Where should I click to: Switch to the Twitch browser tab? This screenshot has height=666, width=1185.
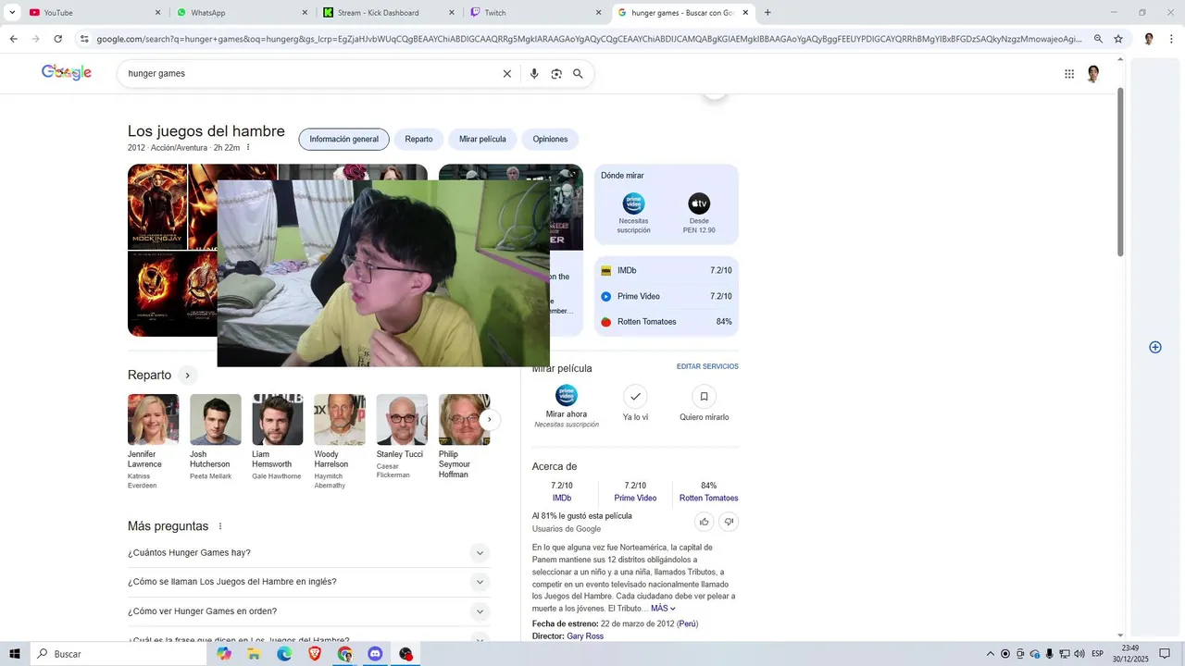[x=535, y=13]
